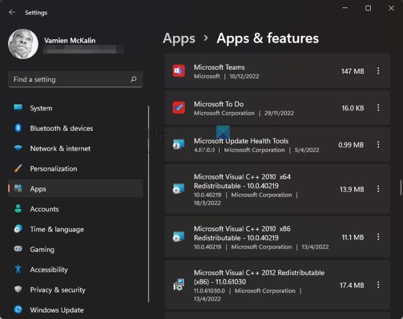The width and height of the screenshot is (403, 319).
Task: Select System in the sidebar
Action: point(41,108)
